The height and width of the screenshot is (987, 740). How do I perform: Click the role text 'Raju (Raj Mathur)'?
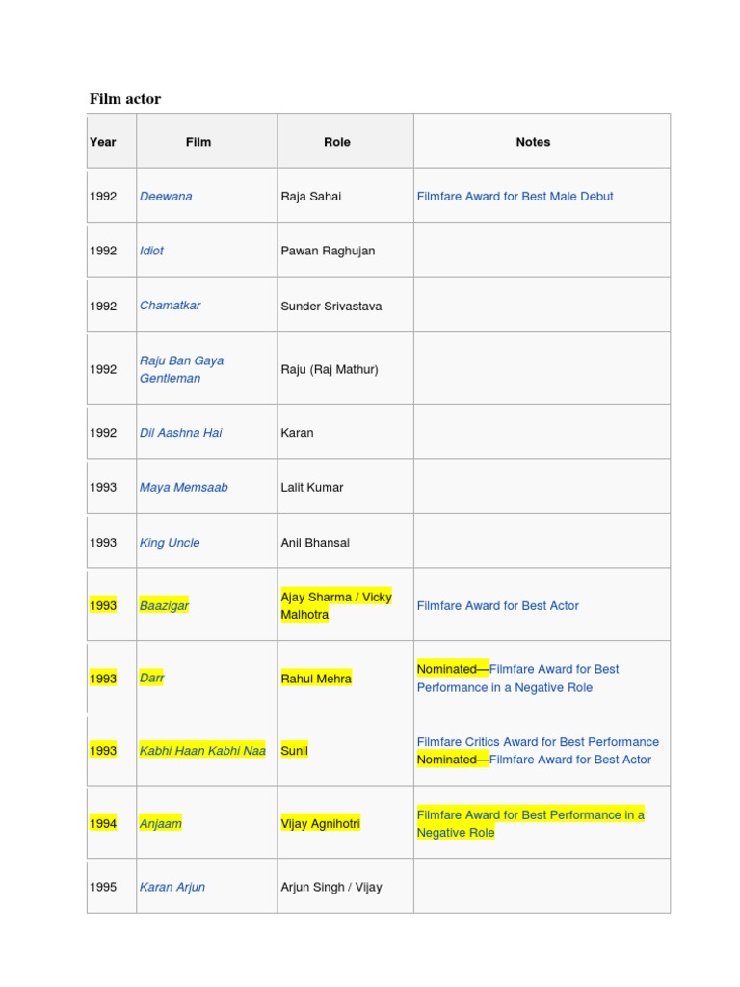[330, 369]
